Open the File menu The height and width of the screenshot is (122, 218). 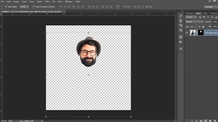(x=2, y=1)
